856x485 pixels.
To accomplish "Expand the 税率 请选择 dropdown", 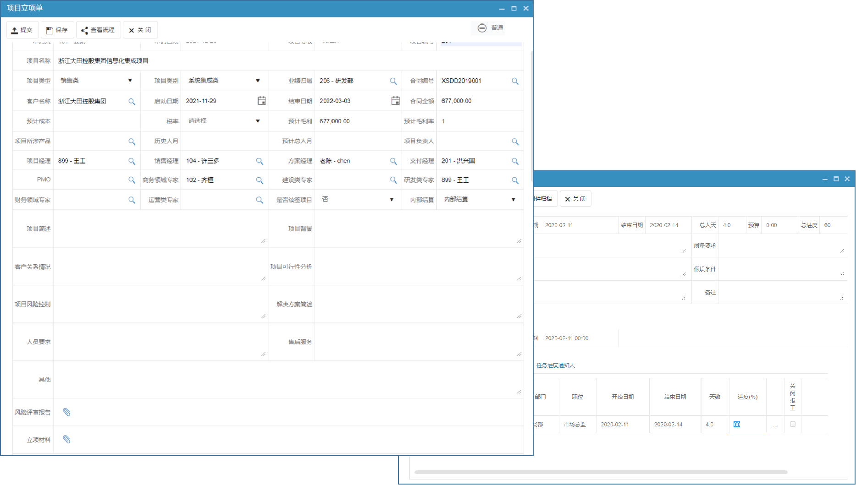I will coord(258,121).
